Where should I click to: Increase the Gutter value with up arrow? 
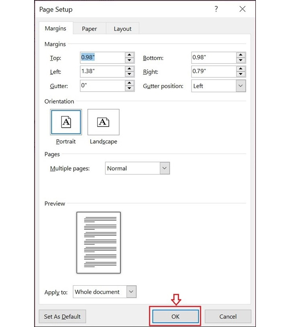tap(130, 83)
